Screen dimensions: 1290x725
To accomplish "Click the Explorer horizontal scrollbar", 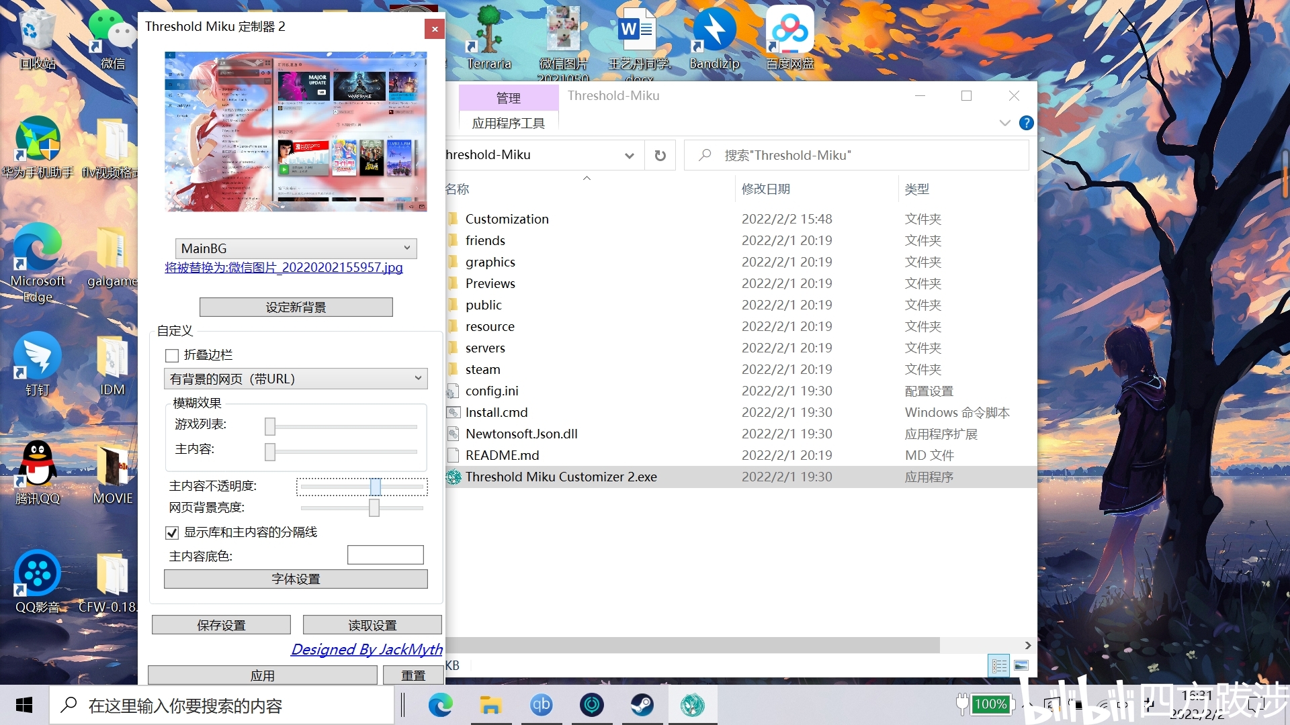I will (x=692, y=645).
